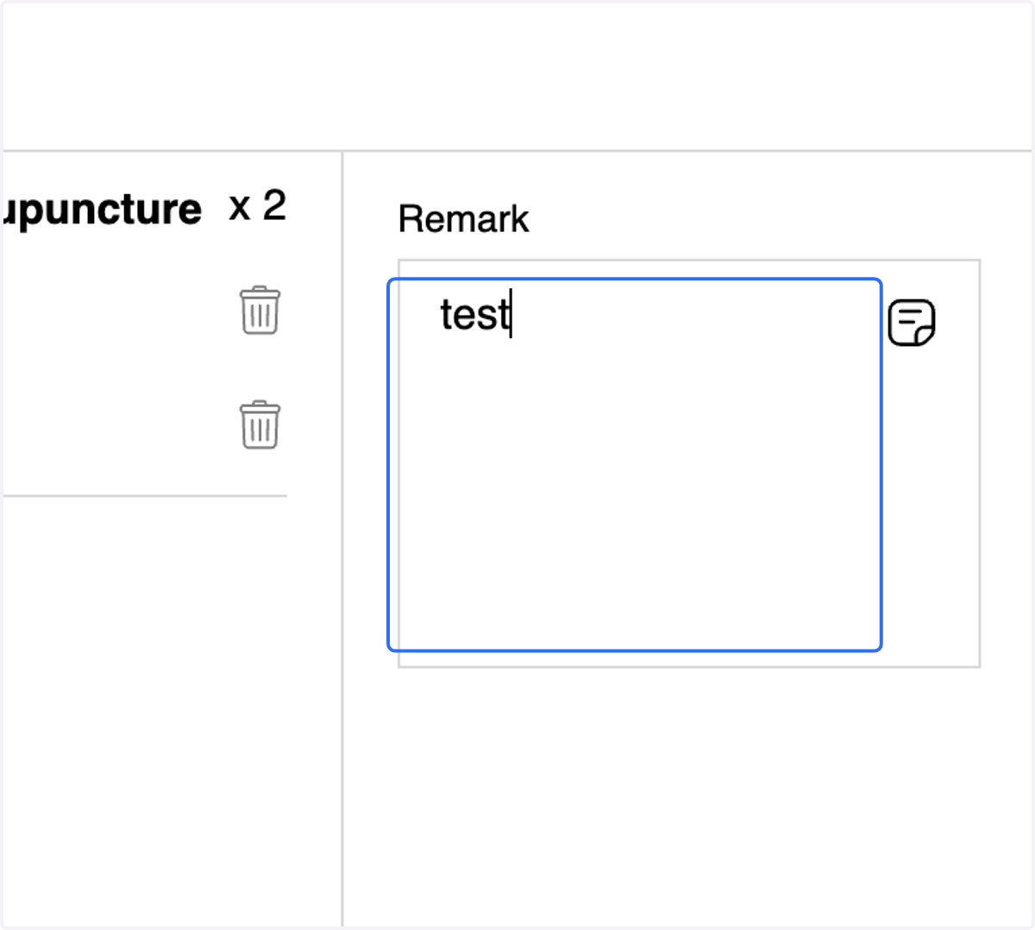Viewport: 1035px width, 930px height.
Task: Click the second item row beside its trash icon
Action: tap(119, 425)
